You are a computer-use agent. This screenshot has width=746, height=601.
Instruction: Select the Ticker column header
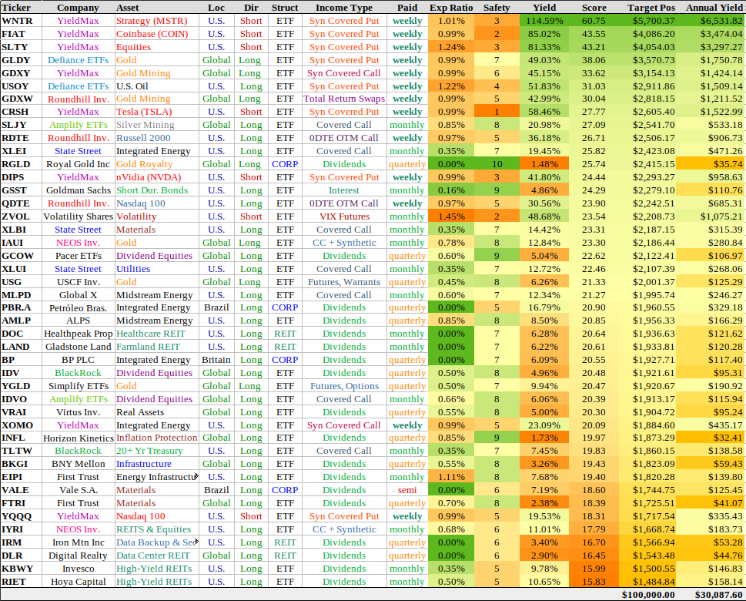click(x=16, y=8)
